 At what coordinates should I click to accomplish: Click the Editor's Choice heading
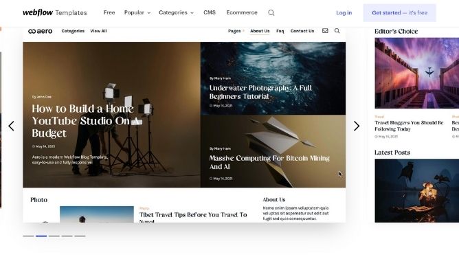pyautogui.click(x=396, y=32)
